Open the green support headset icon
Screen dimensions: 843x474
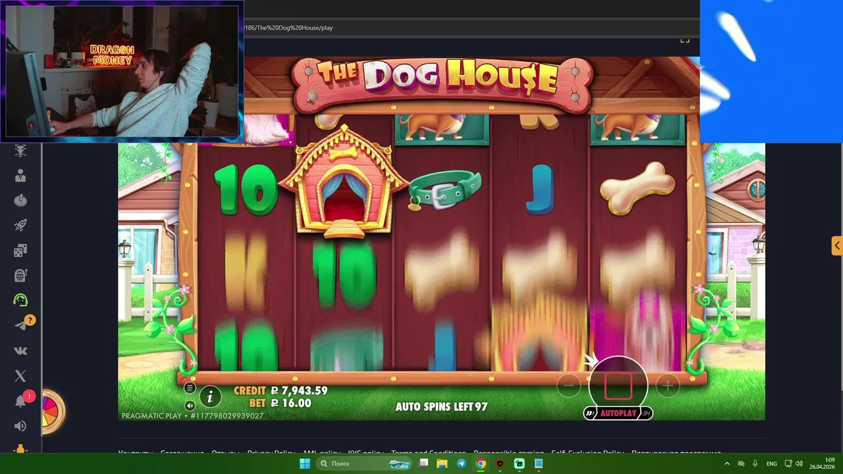[x=20, y=300]
